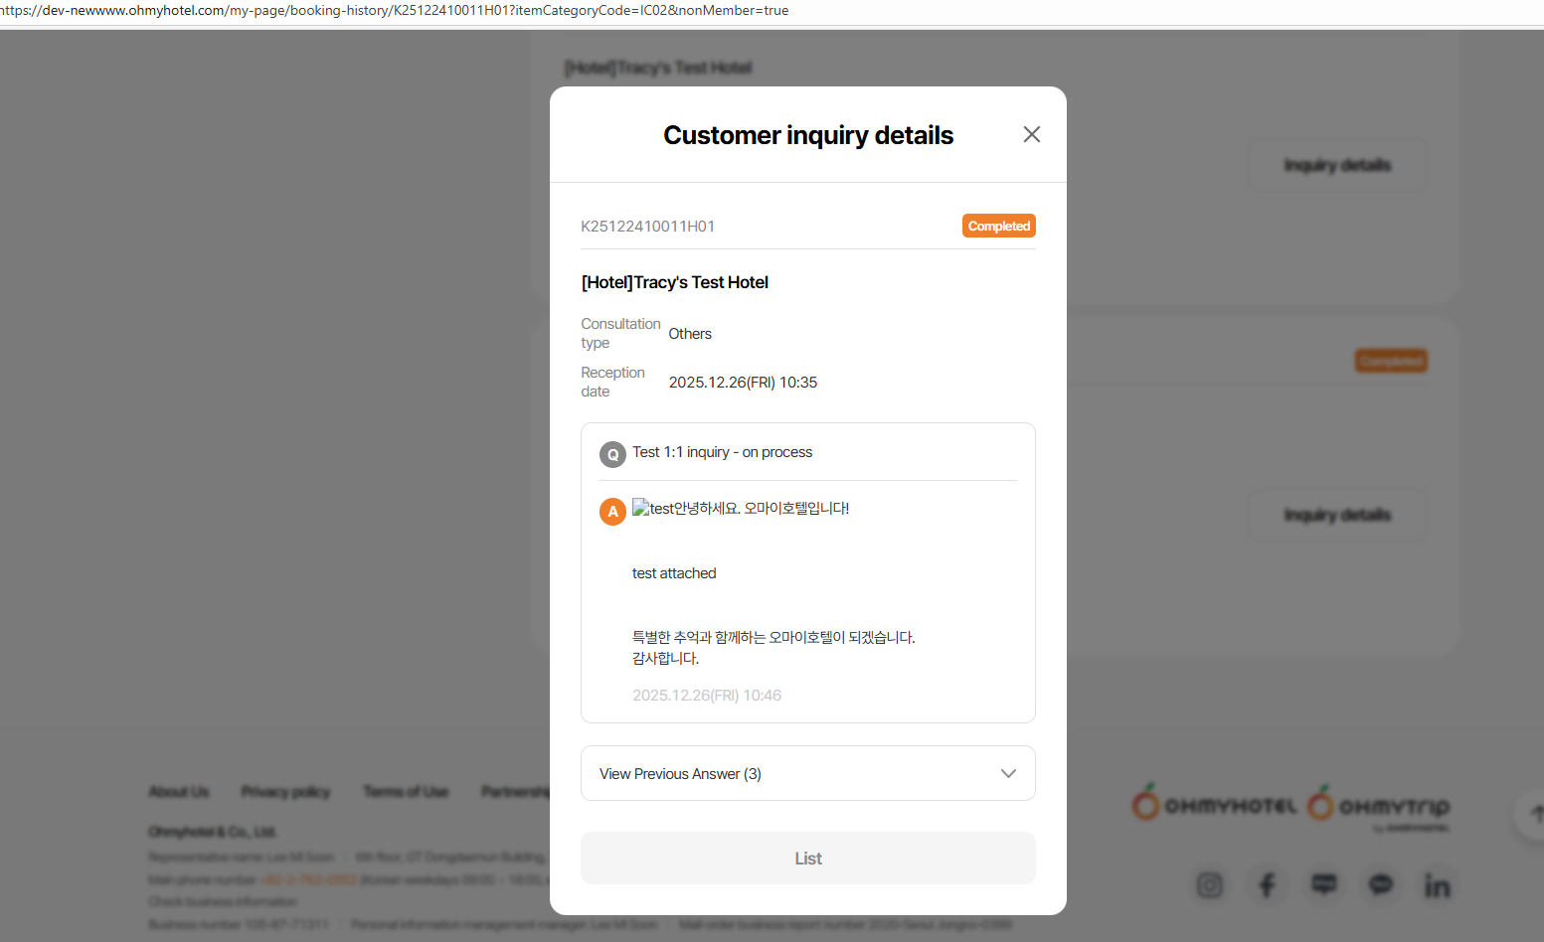Open the blog speech-bubble footer icon
This screenshot has height=942, width=1544.
click(x=1323, y=884)
